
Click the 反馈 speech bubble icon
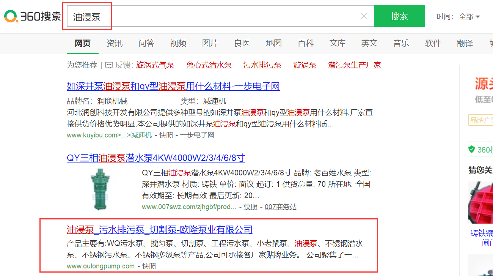109,65
